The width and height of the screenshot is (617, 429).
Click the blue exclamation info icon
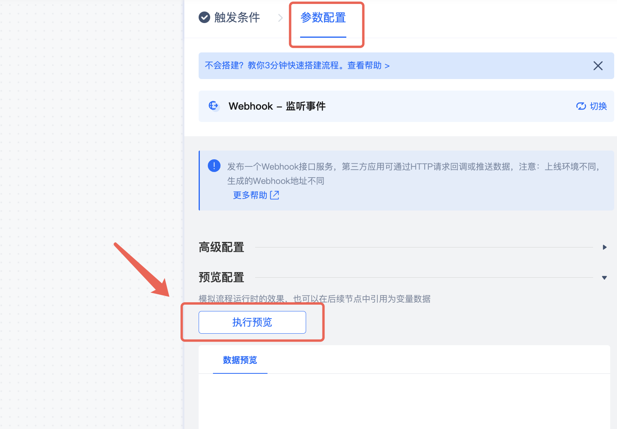pyautogui.click(x=214, y=166)
